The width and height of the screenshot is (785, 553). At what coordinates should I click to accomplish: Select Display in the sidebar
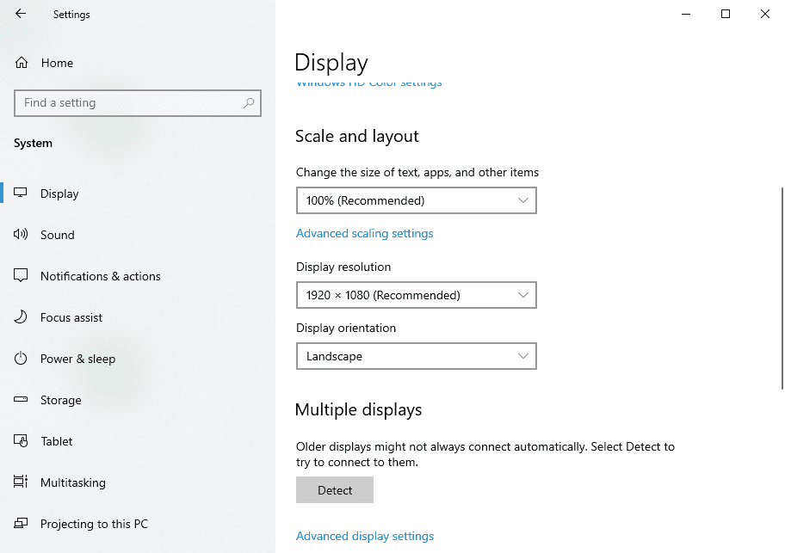(59, 194)
